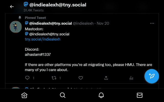This screenshot has width=164, height=102.
Task: Click the Mastodon icon in the profile header
Action: pos(26,5)
